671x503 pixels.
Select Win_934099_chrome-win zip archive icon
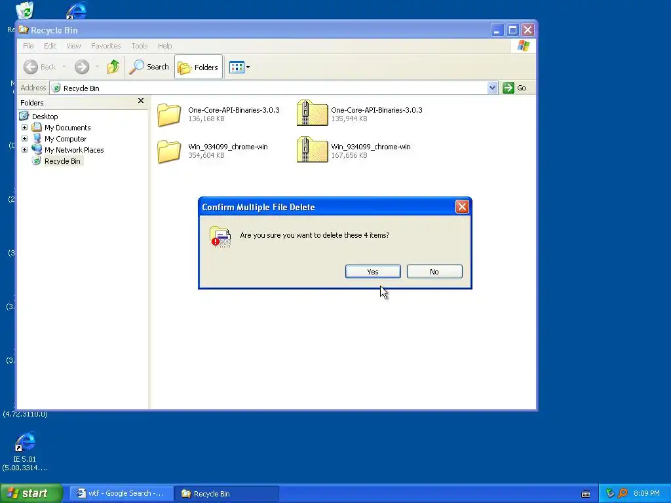pyautogui.click(x=313, y=150)
